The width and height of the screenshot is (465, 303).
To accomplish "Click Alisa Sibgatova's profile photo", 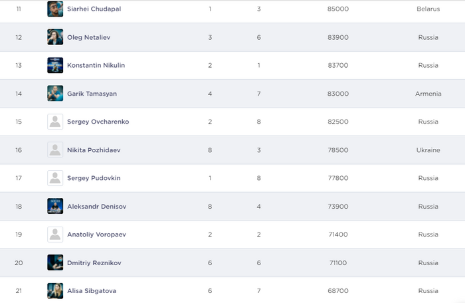I will coord(55,291).
